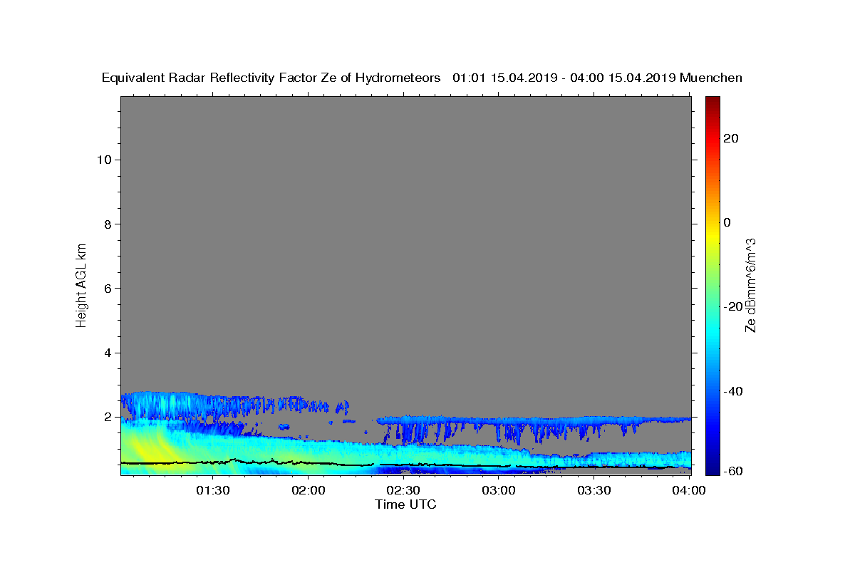
Task: Click the 'Ze dBmm^6/m^3' colorbar label
Action: [x=750, y=284]
